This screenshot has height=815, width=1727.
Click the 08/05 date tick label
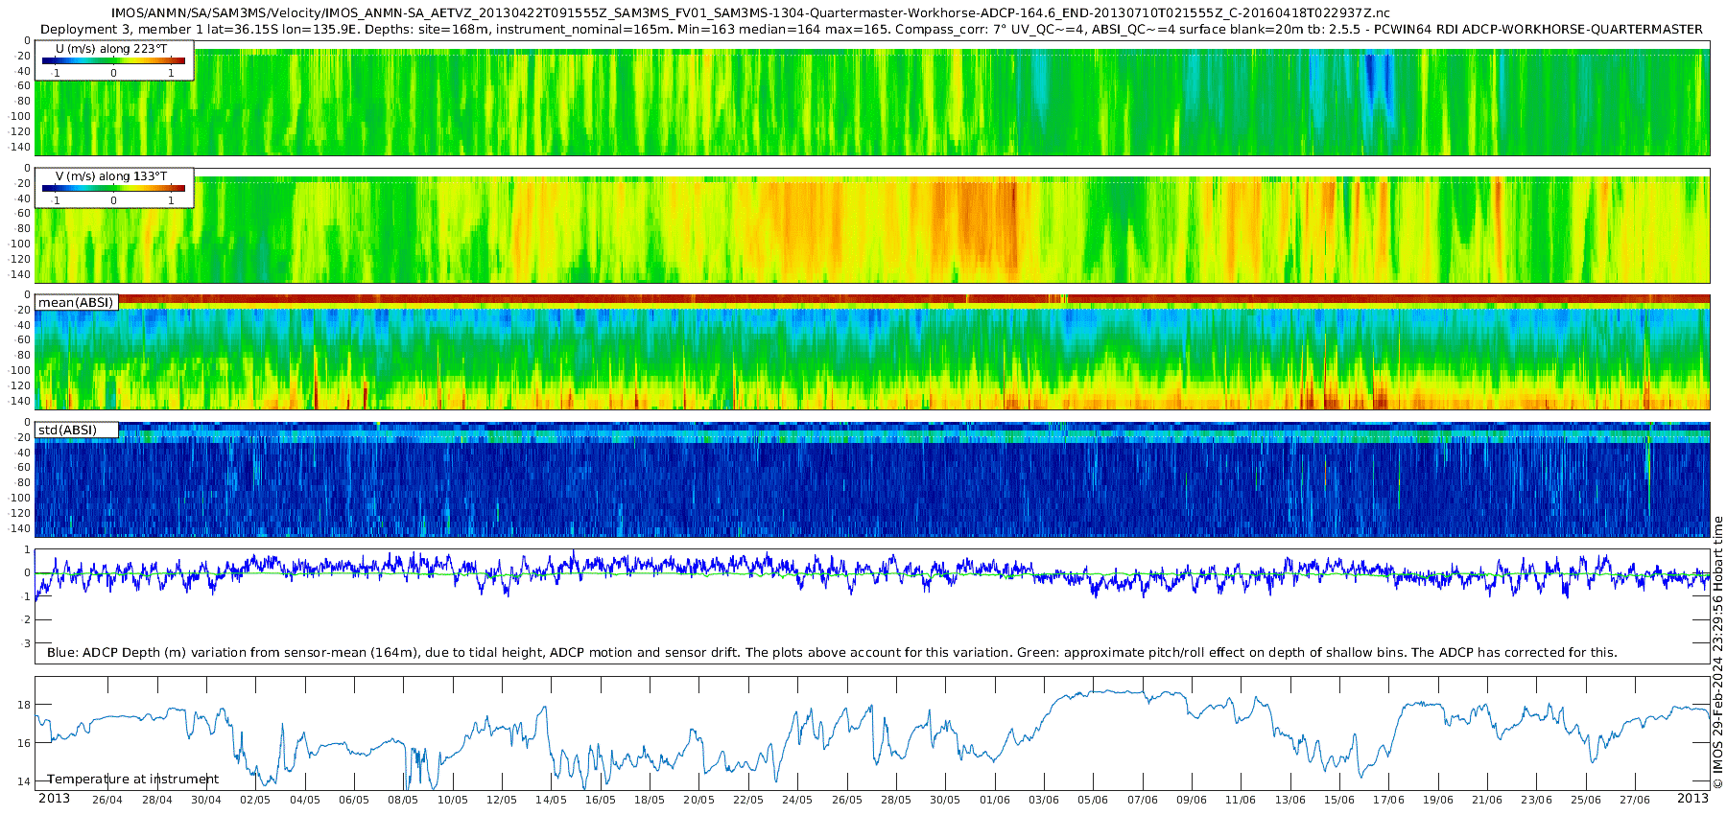pos(403,800)
